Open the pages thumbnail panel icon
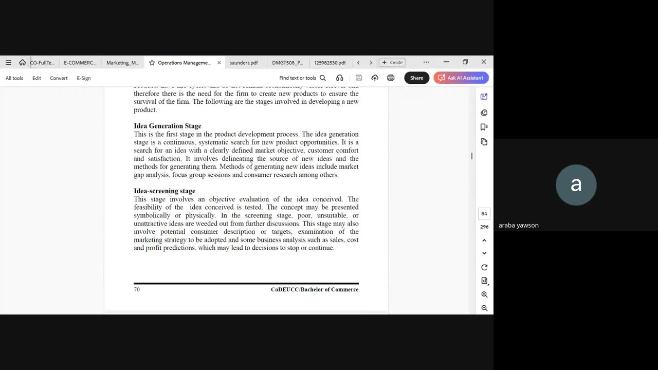The height and width of the screenshot is (370, 658). [484, 142]
